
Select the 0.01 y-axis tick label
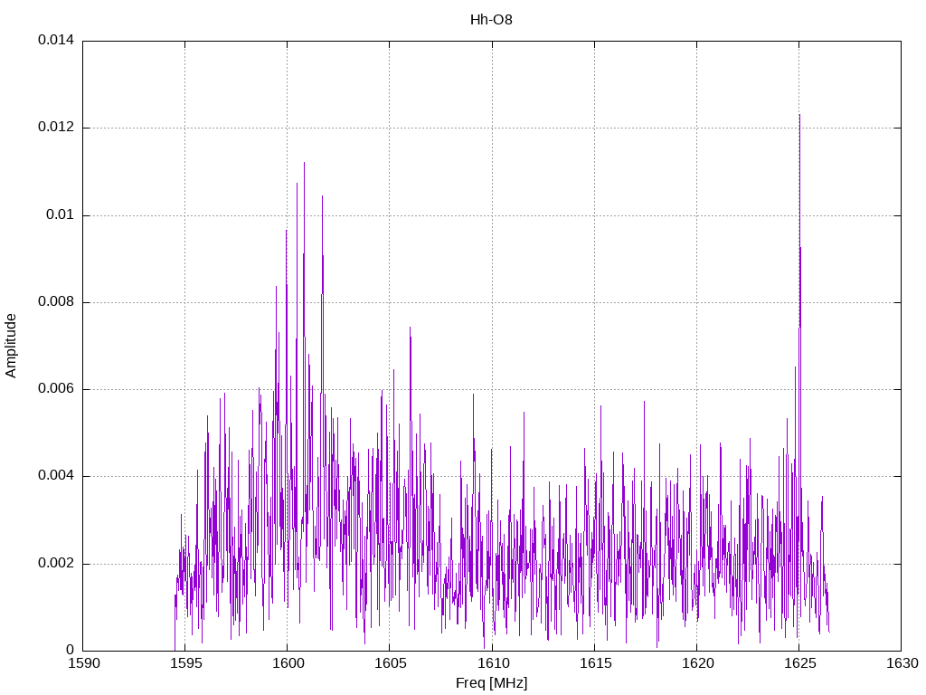(x=61, y=215)
